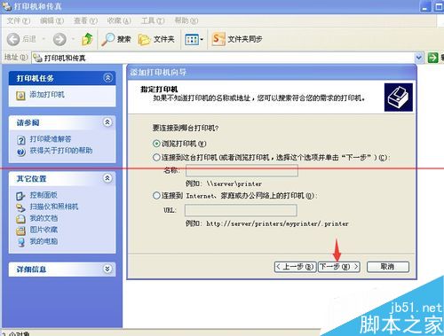Select the Browse for printer radio option
444x336 pixels.
pyautogui.click(x=156, y=144)
